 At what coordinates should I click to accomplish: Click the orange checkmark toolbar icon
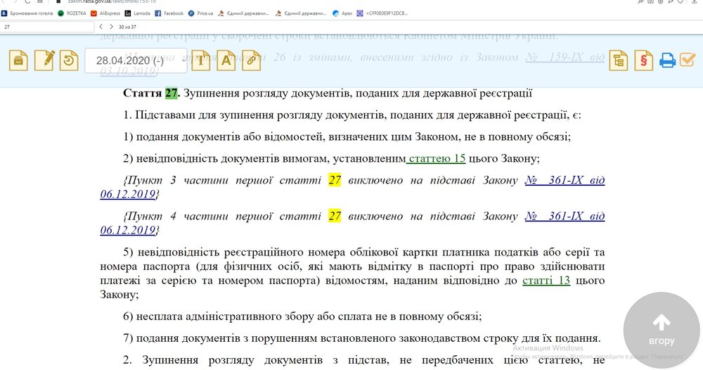[688, 60]
